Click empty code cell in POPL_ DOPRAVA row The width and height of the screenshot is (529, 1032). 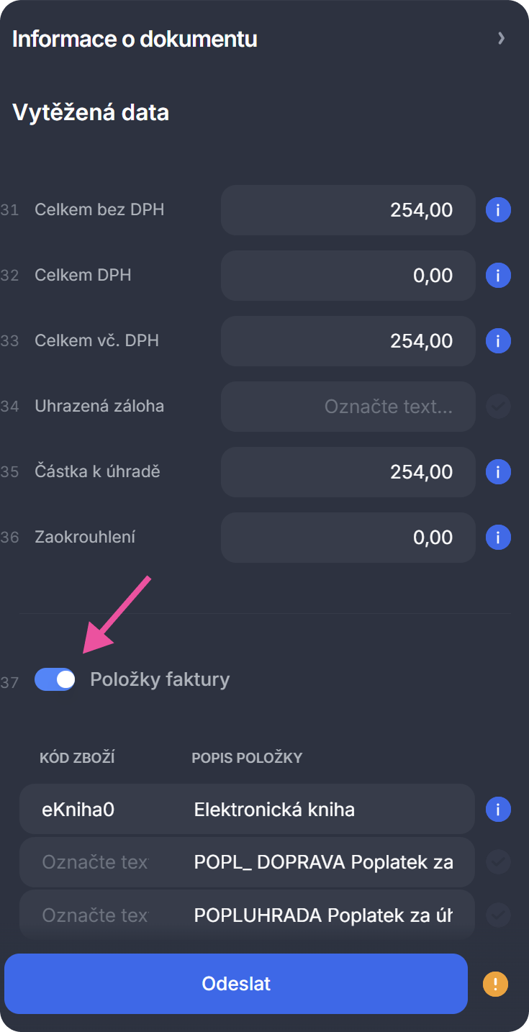(94, 862)
